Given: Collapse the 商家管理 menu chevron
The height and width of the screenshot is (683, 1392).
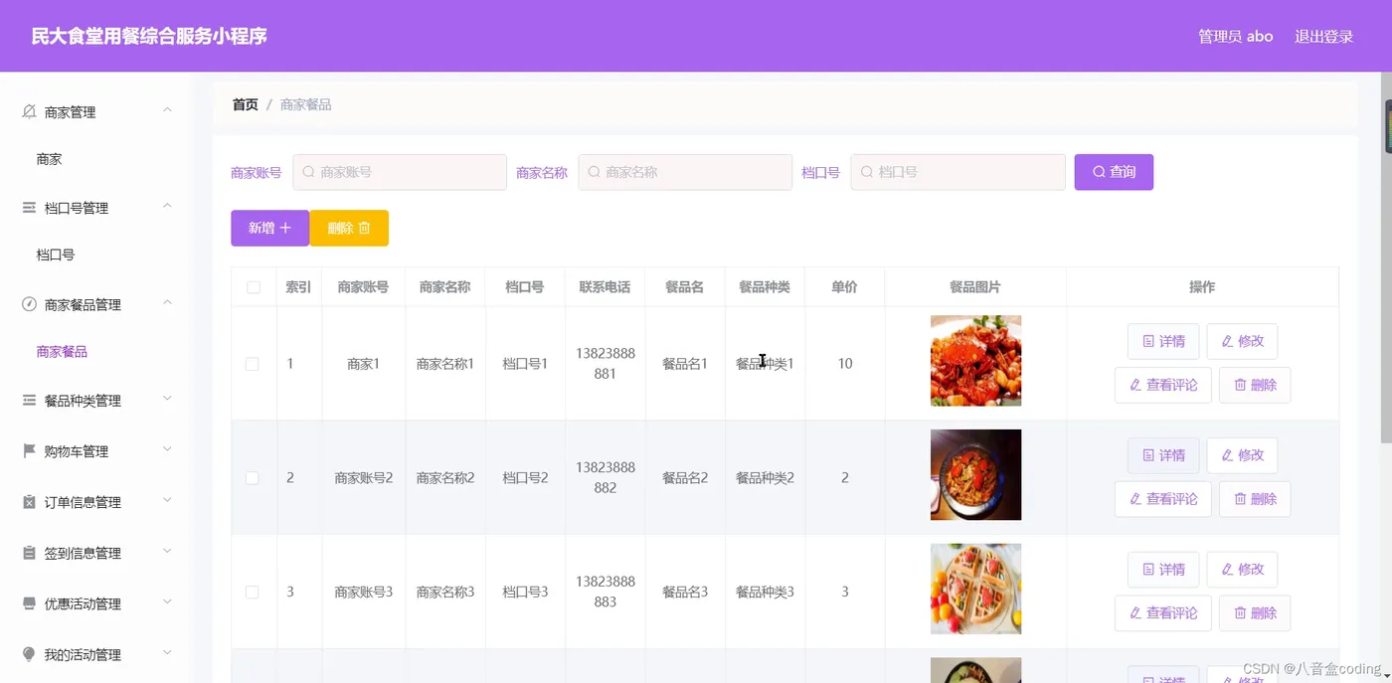Looking at the screenshot, I should point(167,109).
